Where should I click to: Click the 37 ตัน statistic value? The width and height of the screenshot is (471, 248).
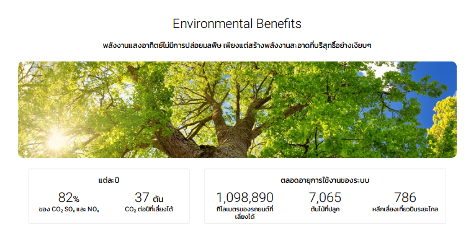(x=149, y=198)
